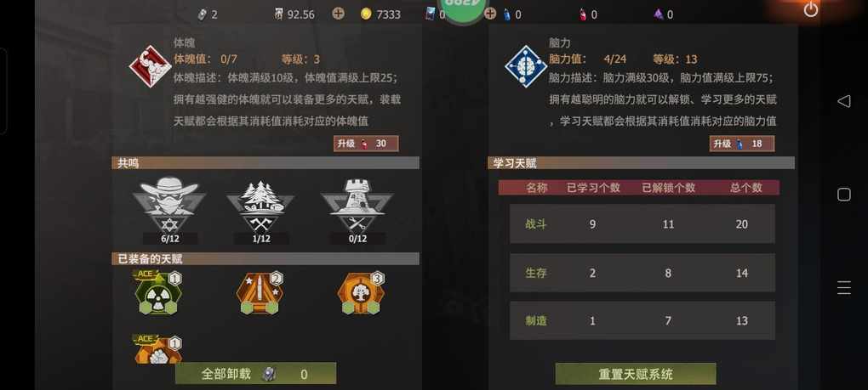Add currency with plus beside 92.56
Viewport: 868px width, 390px height.
coord(338,14)
